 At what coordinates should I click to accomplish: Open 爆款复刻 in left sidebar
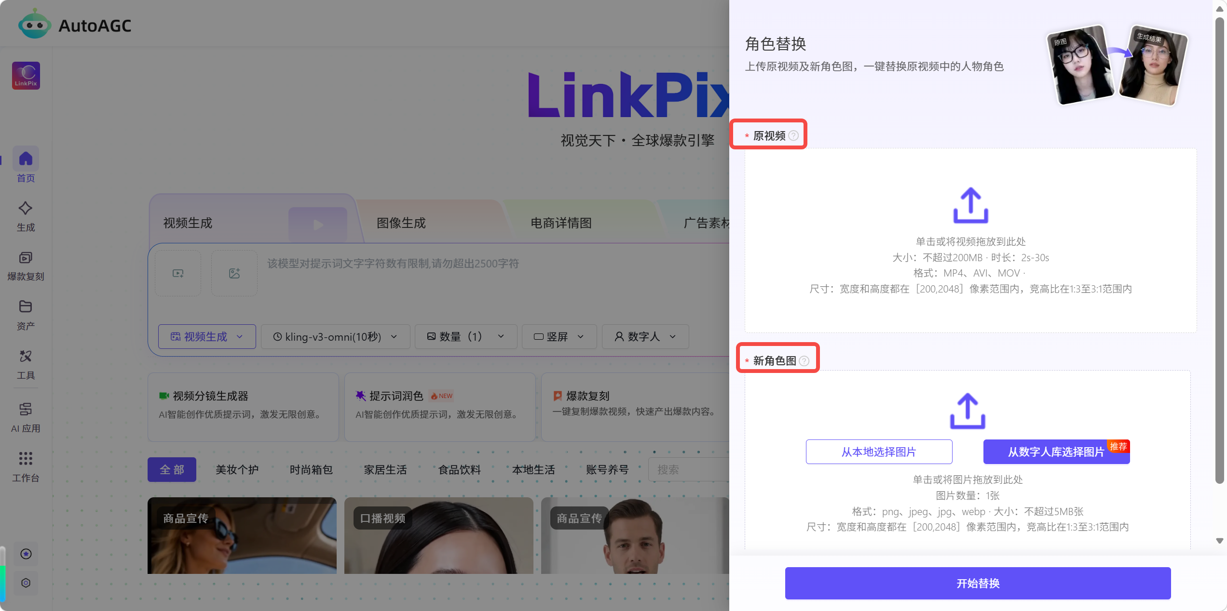pyautogui.click(x=26, y=266)
